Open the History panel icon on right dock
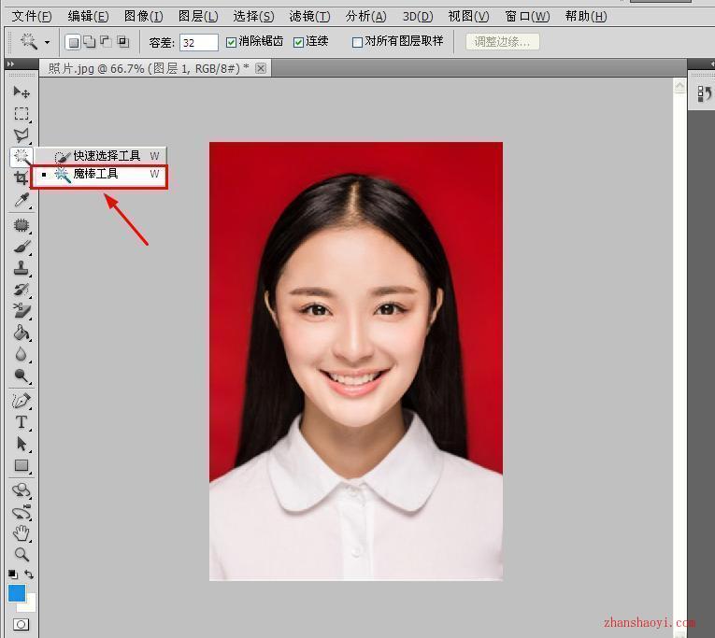The height and width of the screenshot is (638, 715). [x=704, y=94]
